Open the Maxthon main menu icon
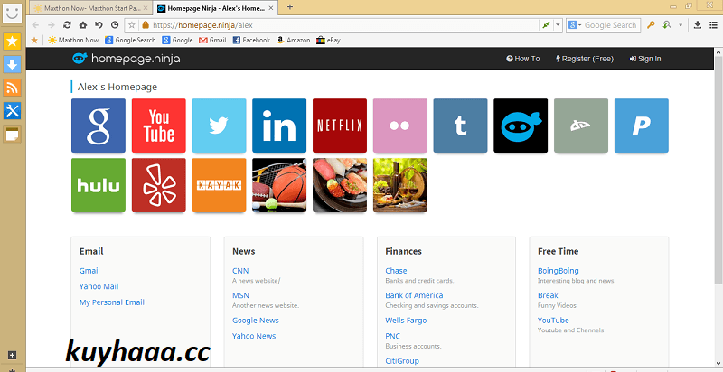Screen dimensions: 723x372 713,25
